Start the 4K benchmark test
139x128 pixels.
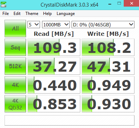pos(15,85)
